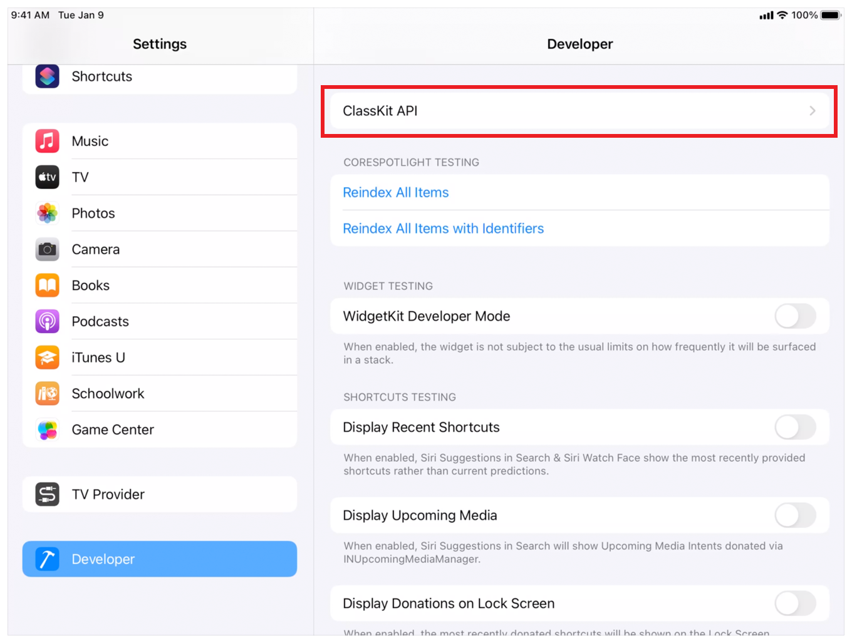This screenshot has height=643, width=852.
Task: Turn on Display Recent Shortcuts
Action: click(x=794, y=428)
